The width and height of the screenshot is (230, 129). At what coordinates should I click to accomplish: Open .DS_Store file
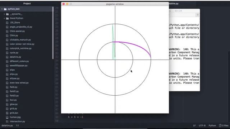tap(15, 23)
